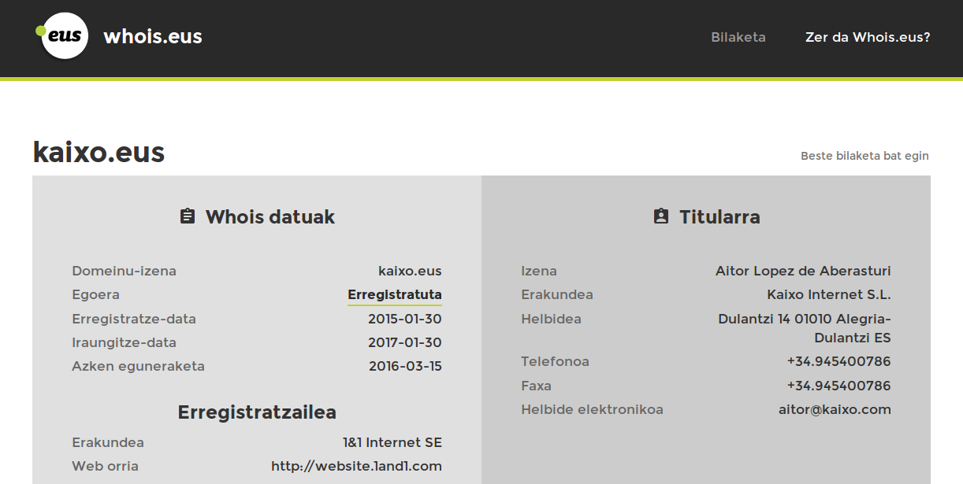The image size is (963, 484).
Task: Open the http://website.1and1.com link
Action: (x=356, y=466)
